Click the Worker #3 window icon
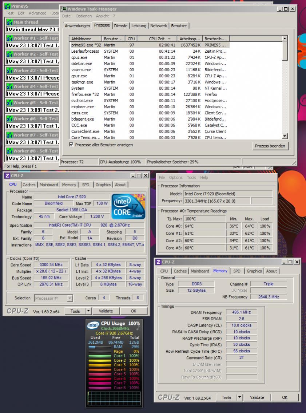The width and height of the screenshot is (306, 413). (x=9, y=70)
